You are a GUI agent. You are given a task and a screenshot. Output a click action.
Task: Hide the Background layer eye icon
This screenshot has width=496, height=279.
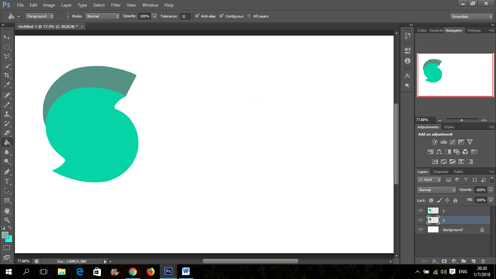pyautogui.click(x=420, y=230)
